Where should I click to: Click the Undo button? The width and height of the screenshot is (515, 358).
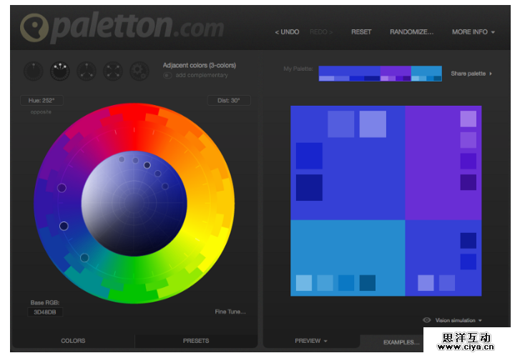[x=287, y=32]
